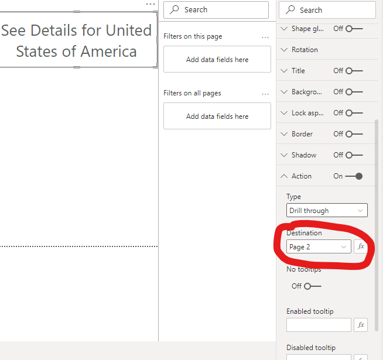Collapse the Action section chevron

(x=284, y=176)
